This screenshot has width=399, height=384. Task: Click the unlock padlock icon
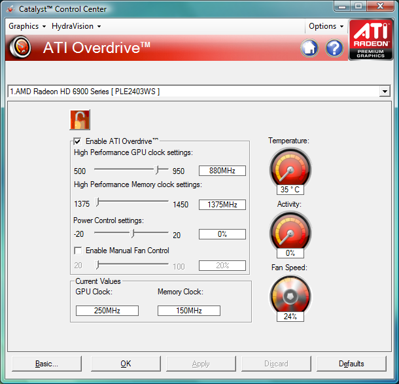point(80,120)
